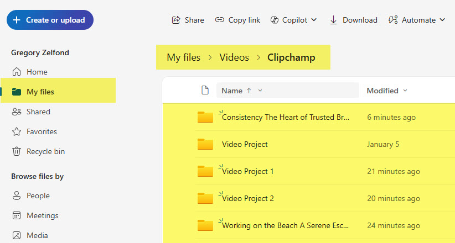Screen dimensions: 455x243
Task: Open the Name column dropdown chevron
Action: 260,91
